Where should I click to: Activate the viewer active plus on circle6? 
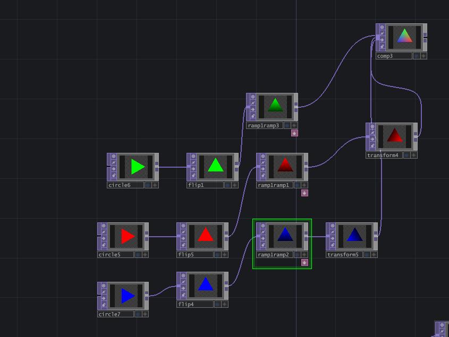pyautogui.click(x=155, y=185)
